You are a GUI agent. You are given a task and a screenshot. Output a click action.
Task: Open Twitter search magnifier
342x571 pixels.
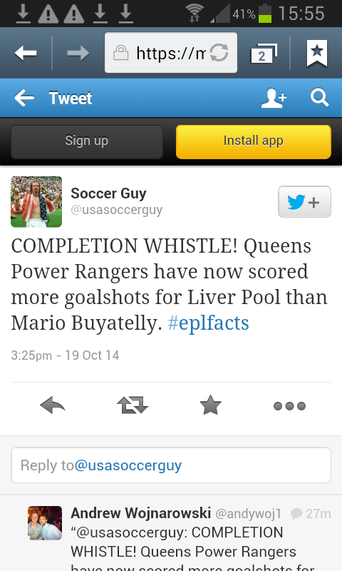coord(319,98)
